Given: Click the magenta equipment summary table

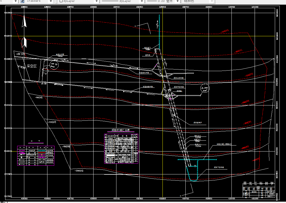Looking at the screenshot, I should point(121,149).
